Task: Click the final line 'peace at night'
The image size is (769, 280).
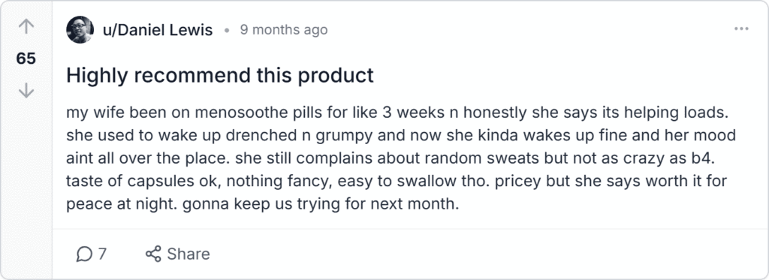Action: (x=262, y=204)
